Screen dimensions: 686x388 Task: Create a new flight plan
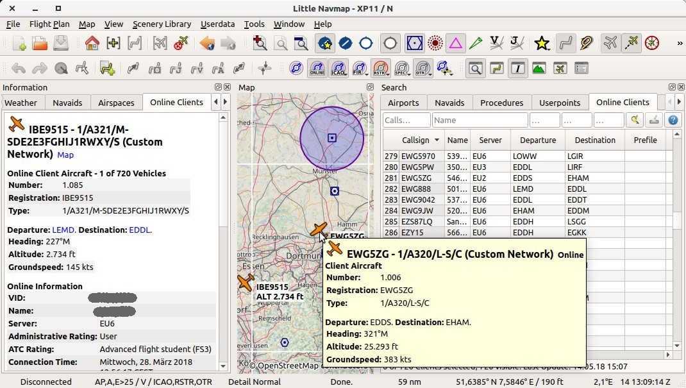tap(19, 44)
